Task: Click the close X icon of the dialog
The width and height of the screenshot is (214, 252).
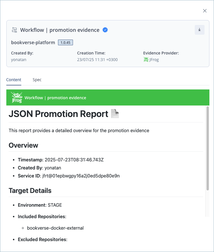Action: pos(205,11)
